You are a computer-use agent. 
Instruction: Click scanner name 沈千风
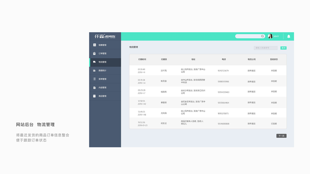(164, 71)
